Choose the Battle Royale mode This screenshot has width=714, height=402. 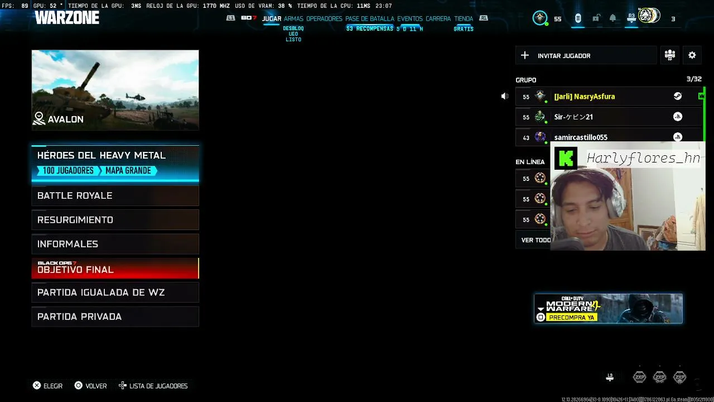(x=115, y=195)
